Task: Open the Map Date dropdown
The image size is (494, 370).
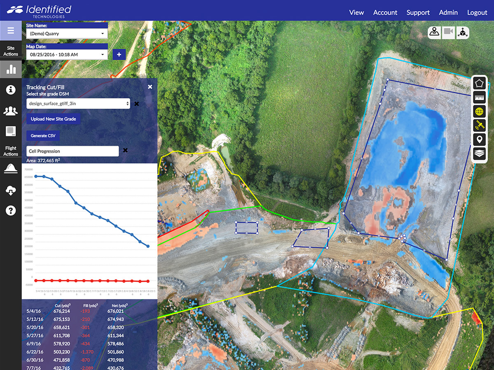Action: tap(67, 54)
